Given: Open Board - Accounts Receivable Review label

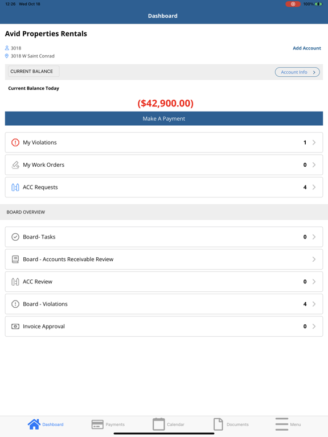Looking at the screenshot, I should point(68,259).
